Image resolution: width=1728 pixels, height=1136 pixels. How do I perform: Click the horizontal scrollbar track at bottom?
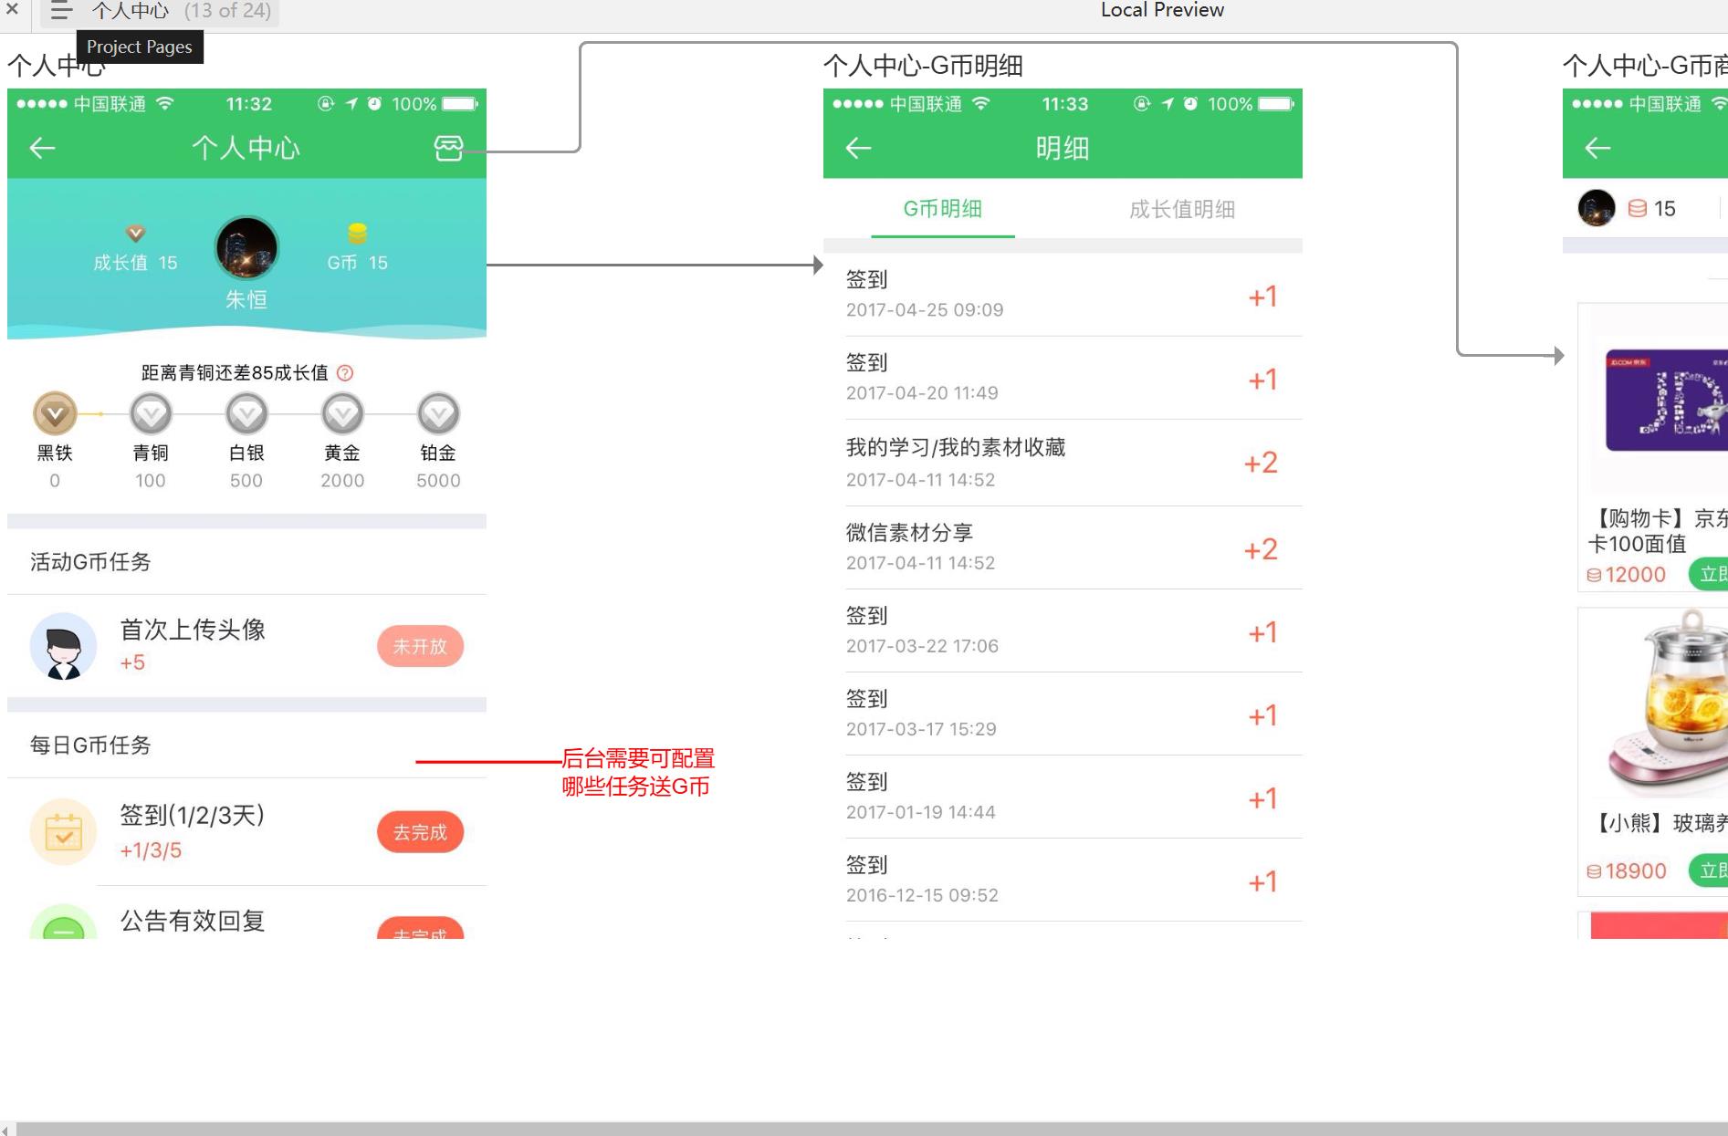872,1130
